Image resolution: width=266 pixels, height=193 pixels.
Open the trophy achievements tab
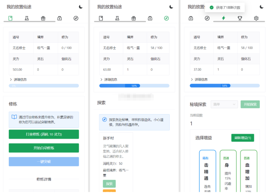click(x=240, y=19)
